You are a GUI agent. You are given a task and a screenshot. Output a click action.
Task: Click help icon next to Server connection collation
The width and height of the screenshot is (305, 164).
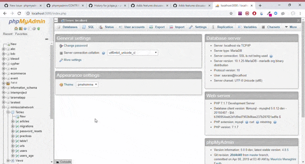click(x=104, y=53)
